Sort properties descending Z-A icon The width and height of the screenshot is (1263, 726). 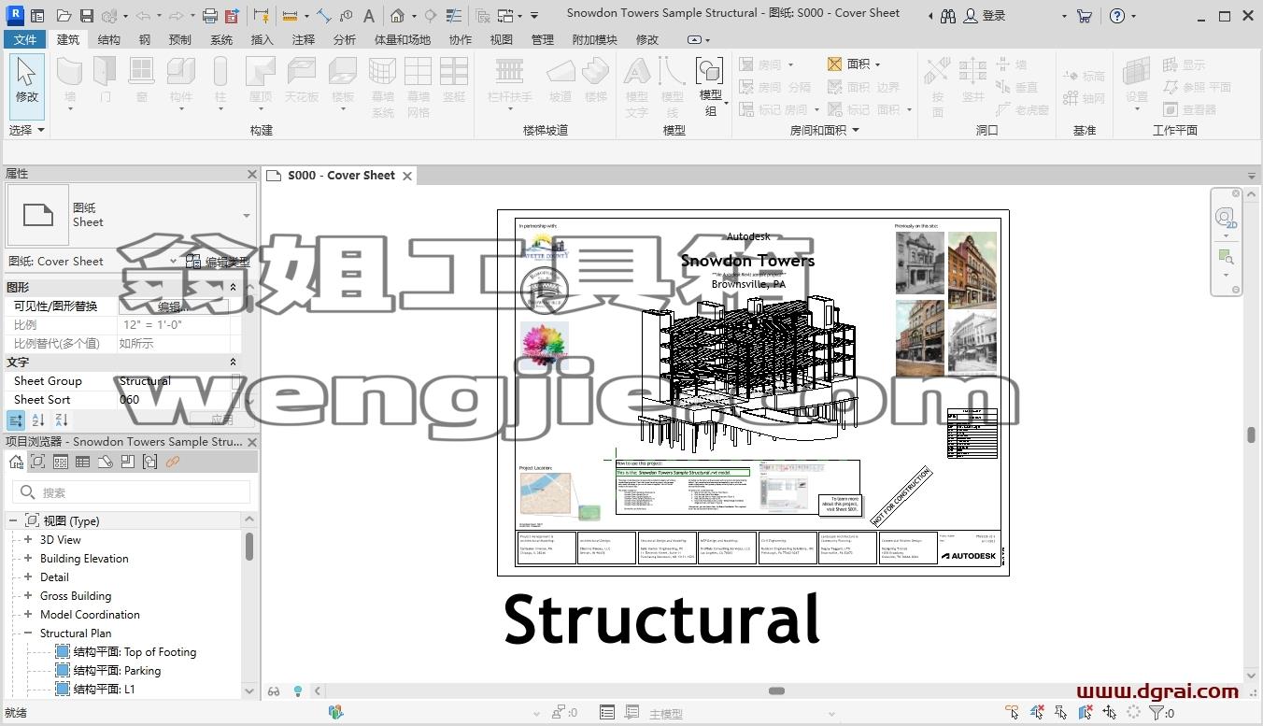[61, 420]
